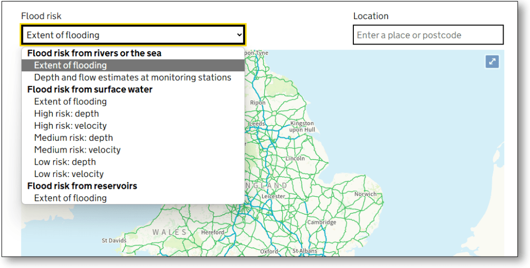This screenshot has width=530, height=268.
Task: Choose Low risk: velocity option
Action: click(x=69, y=174)
